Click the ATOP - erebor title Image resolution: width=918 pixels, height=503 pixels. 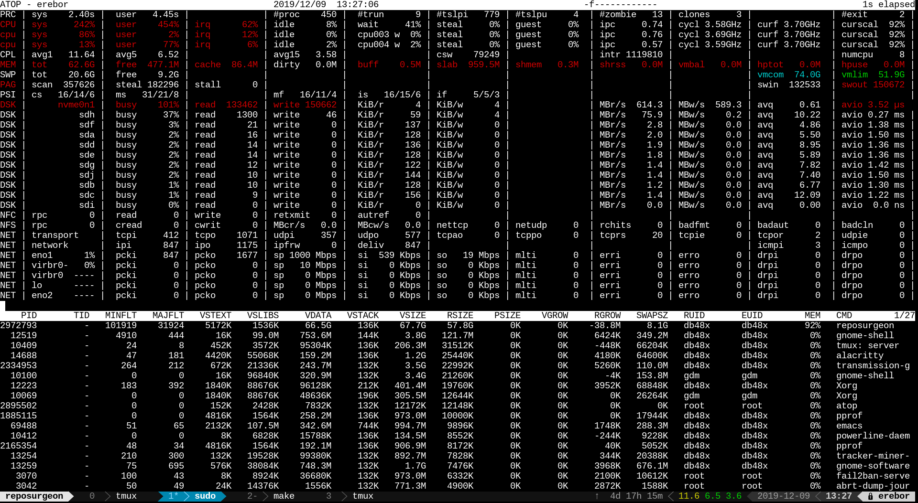point(34,5)
